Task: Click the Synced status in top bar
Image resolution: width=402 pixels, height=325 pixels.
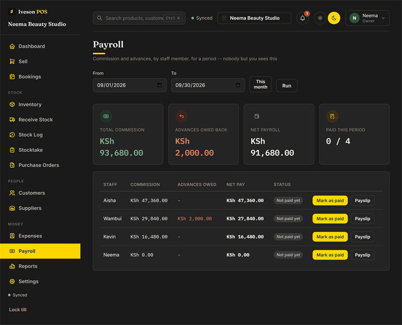Action: [202, 18]
